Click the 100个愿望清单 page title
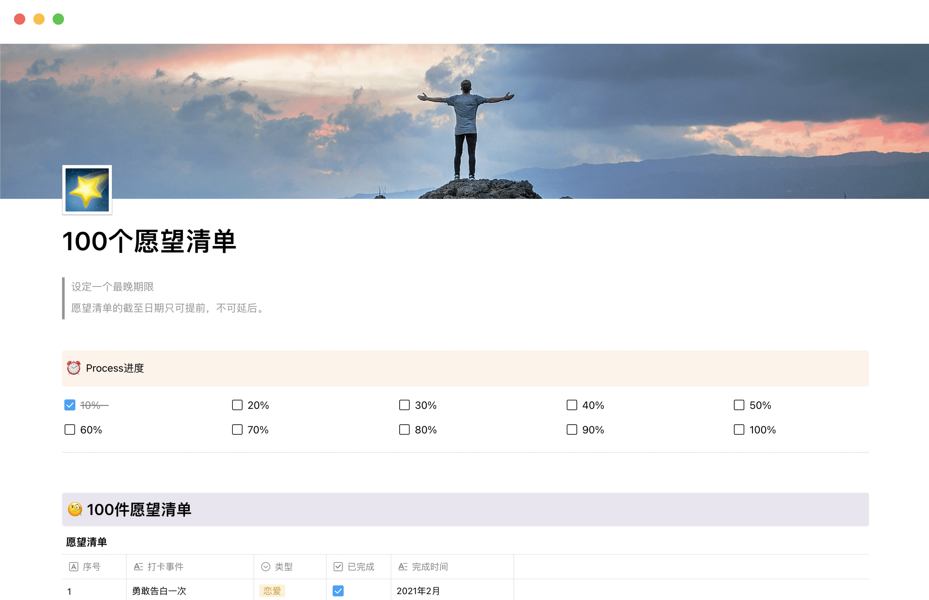The image size is (929, 600). click(149, 241)
